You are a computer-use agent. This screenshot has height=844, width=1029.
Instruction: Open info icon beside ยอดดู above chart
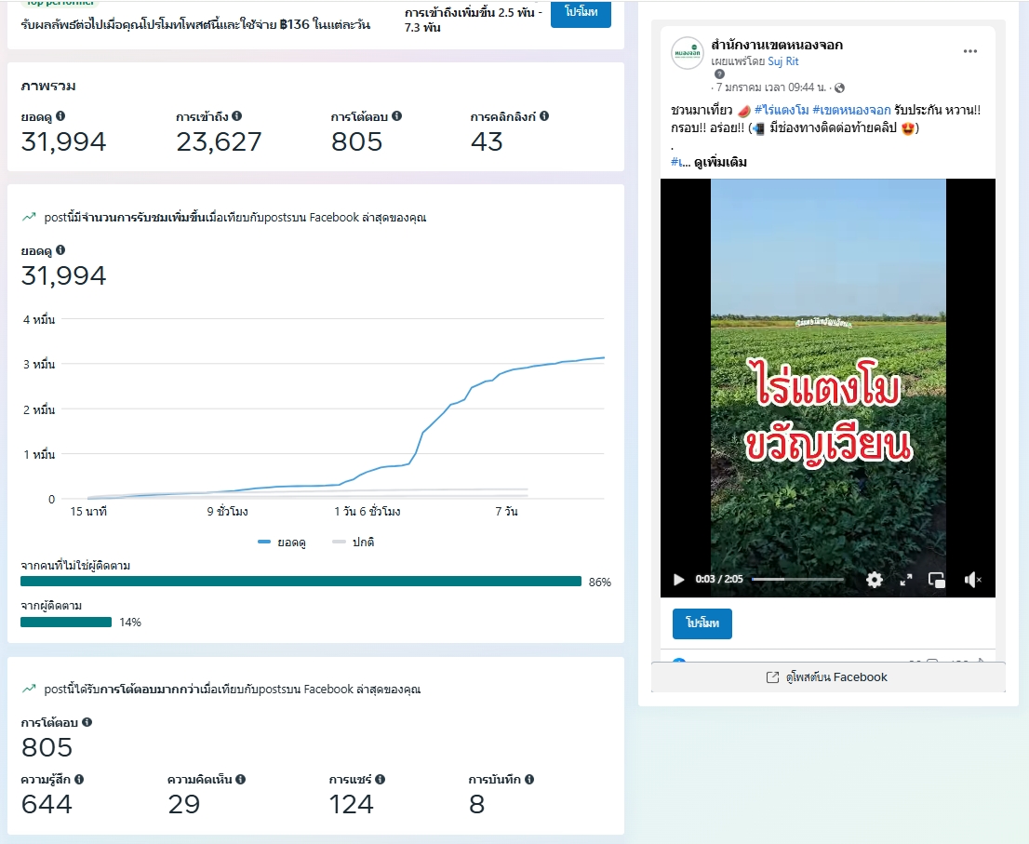(x=60, y=250)
